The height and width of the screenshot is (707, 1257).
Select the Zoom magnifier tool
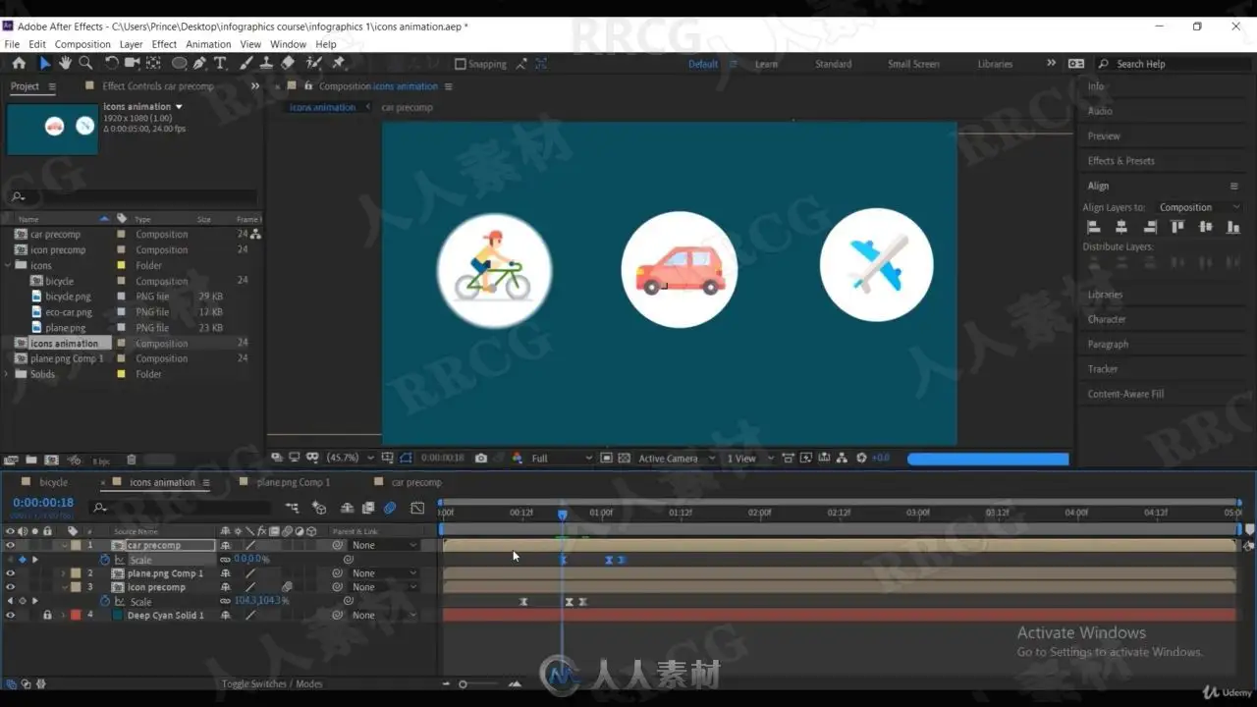pos(85,63)
